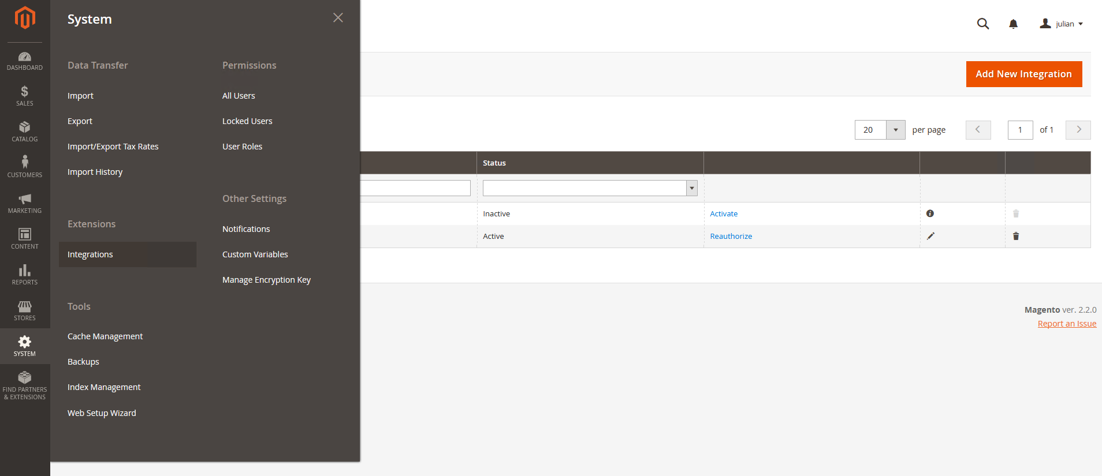
Task: Select Index Management menu item
Action: (x=104, y=387)
